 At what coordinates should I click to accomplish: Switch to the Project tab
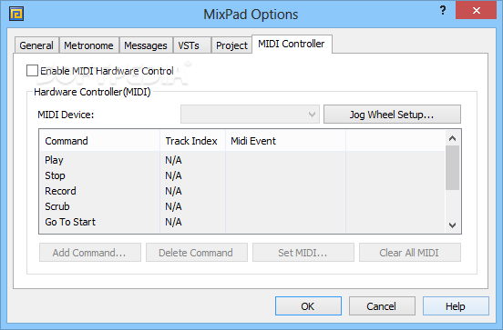pos(231,45)
